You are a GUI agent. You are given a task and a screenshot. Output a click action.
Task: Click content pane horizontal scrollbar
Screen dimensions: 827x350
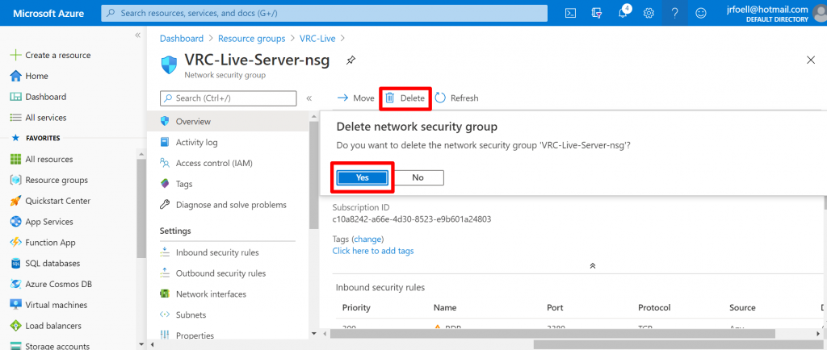[551, 334]
